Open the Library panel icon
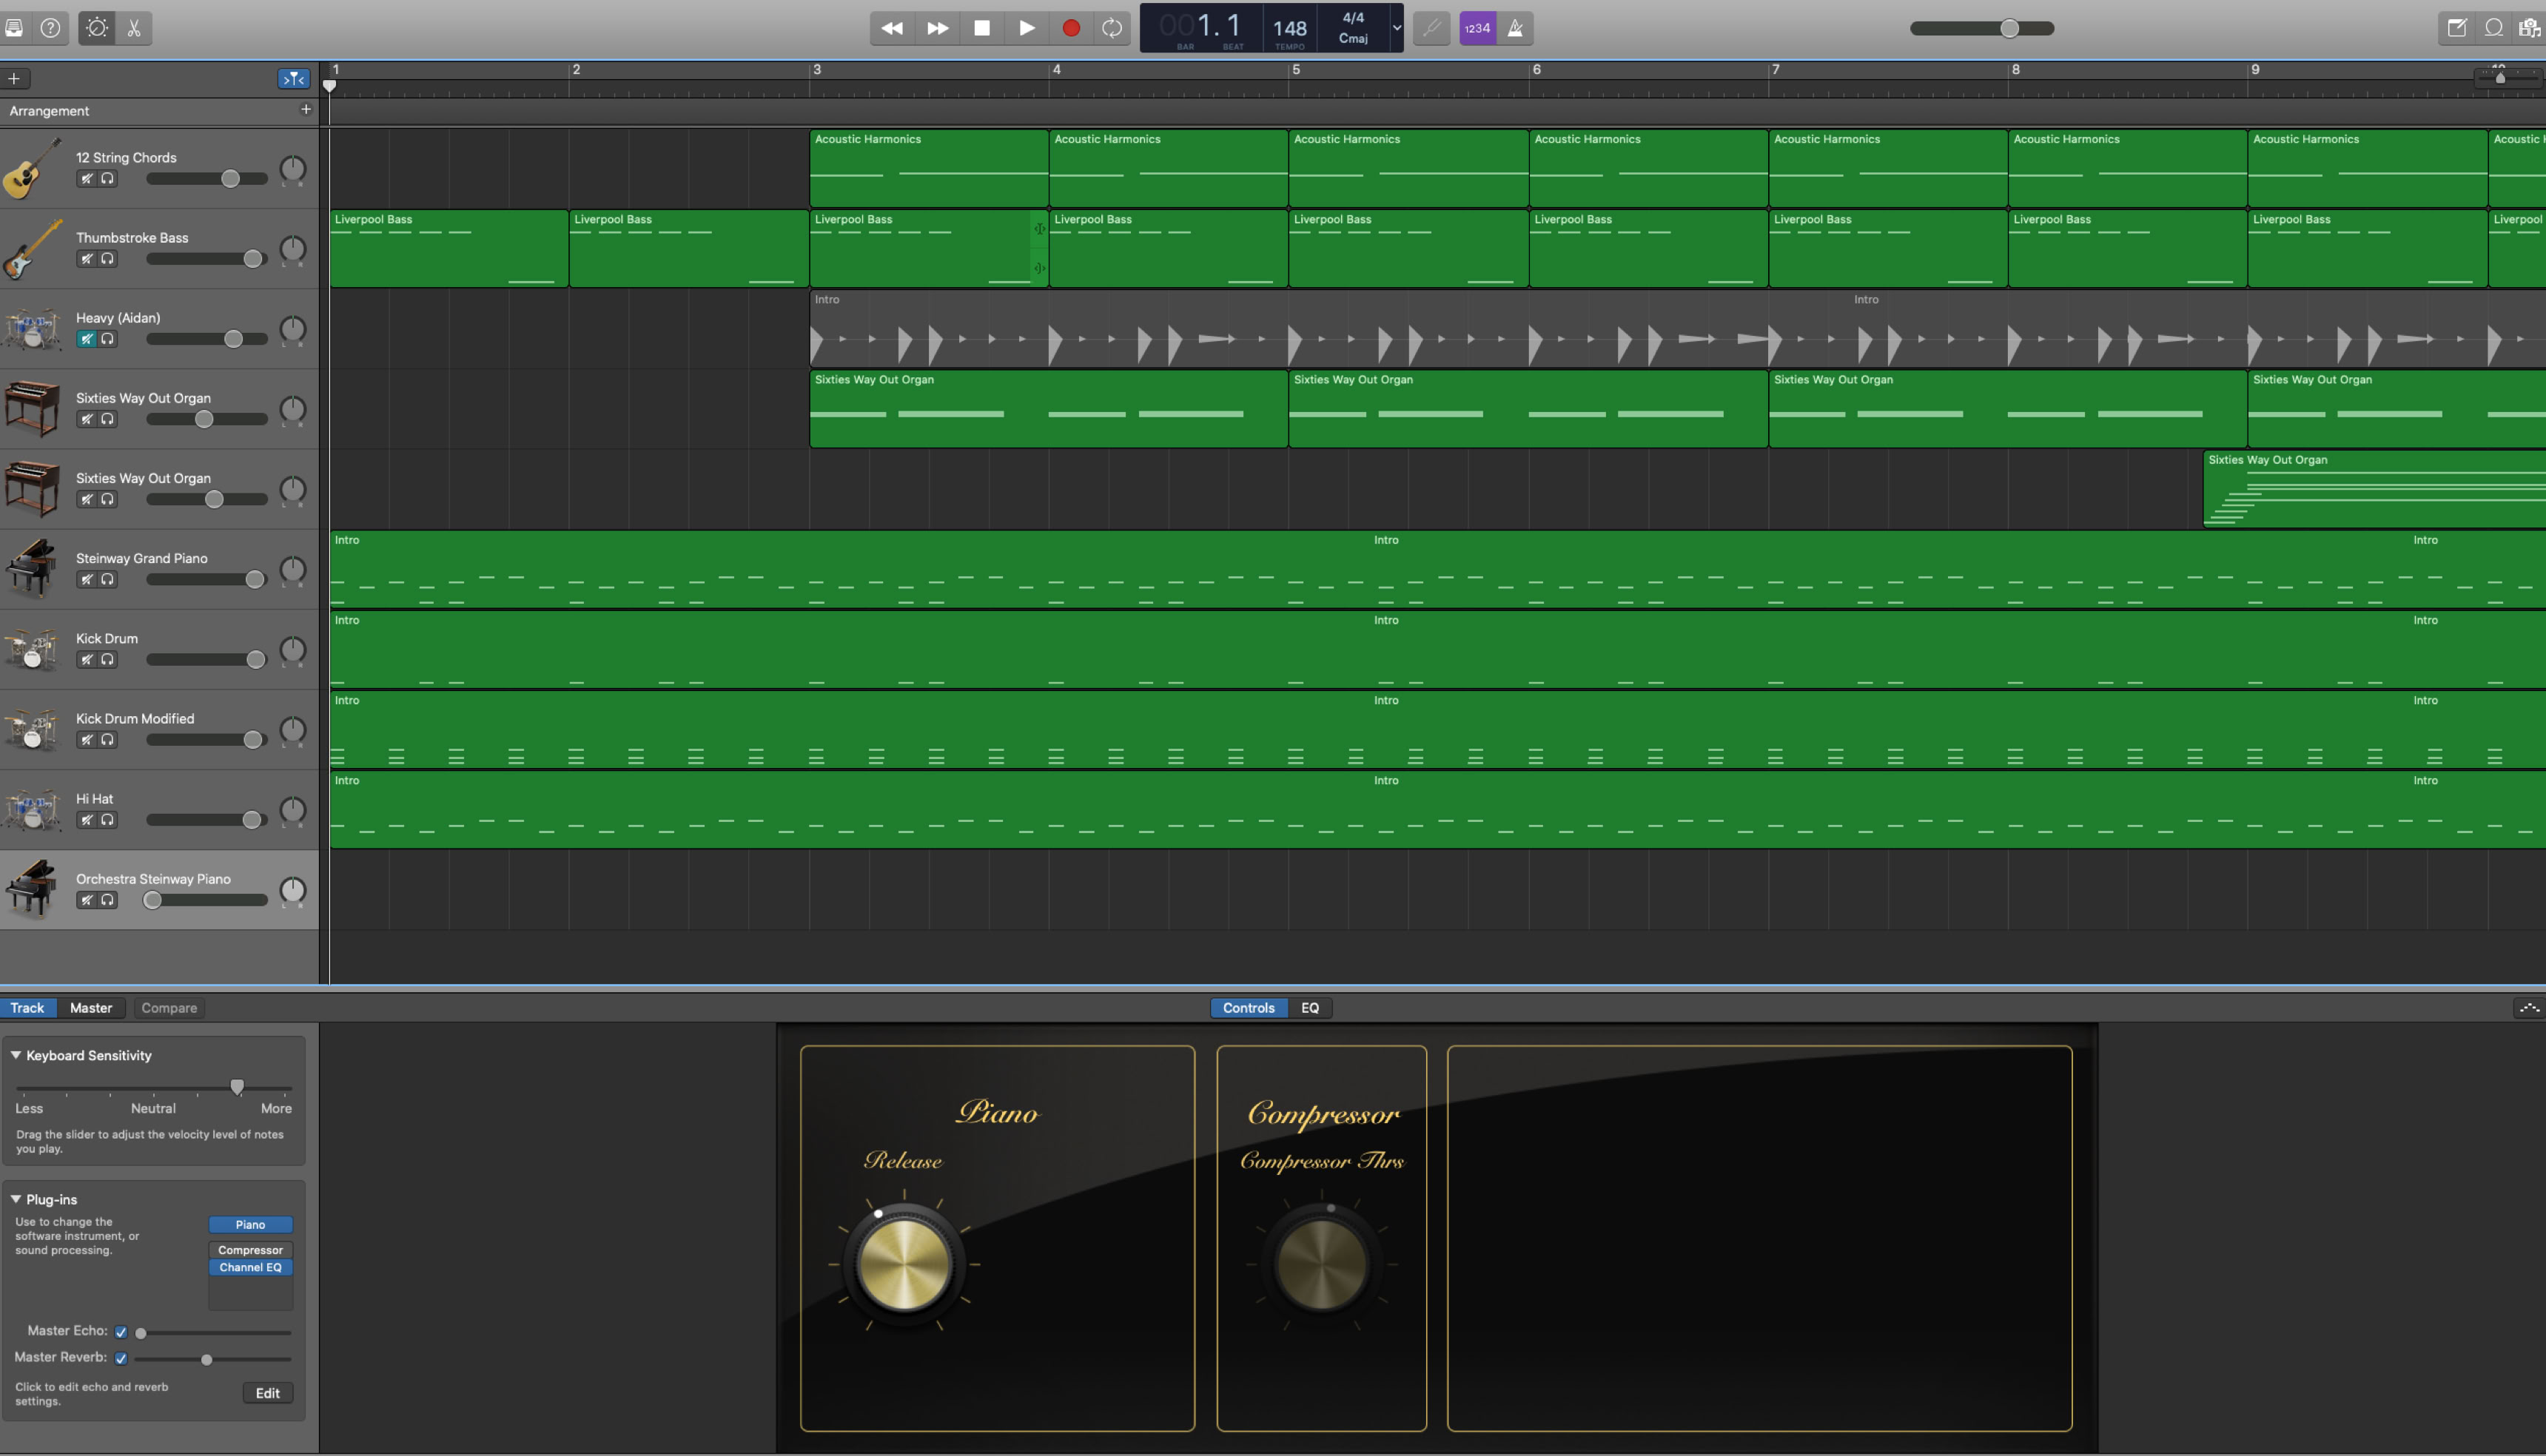2546x1456 pixels. click(x=14, y=28)
